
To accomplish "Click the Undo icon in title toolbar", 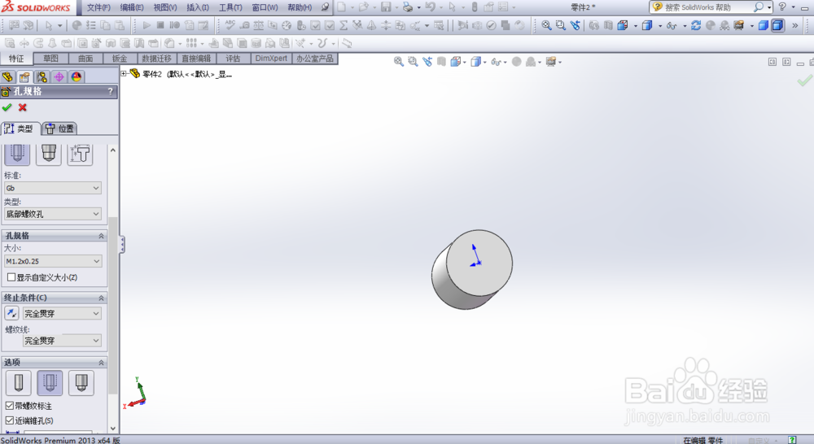I will 430,7.
